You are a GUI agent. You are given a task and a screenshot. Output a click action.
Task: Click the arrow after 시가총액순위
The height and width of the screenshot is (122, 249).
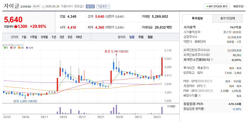click(x=202, y=32)
